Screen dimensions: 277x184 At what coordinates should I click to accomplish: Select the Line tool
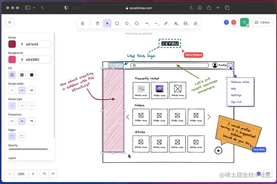coord(156,24)
